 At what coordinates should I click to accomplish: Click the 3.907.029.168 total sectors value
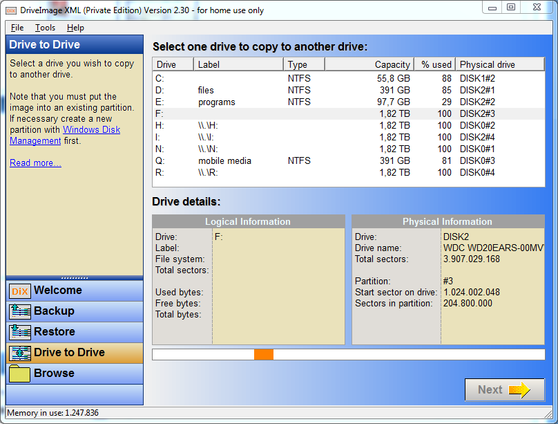click(471, 259)
